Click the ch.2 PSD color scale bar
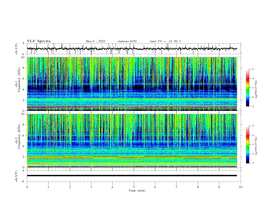The width and height of the screenshot is (271, 210). (247, 144)
